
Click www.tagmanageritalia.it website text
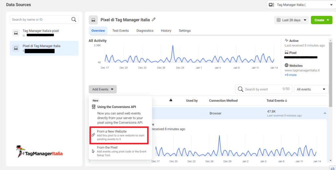(x=302, y=70)
